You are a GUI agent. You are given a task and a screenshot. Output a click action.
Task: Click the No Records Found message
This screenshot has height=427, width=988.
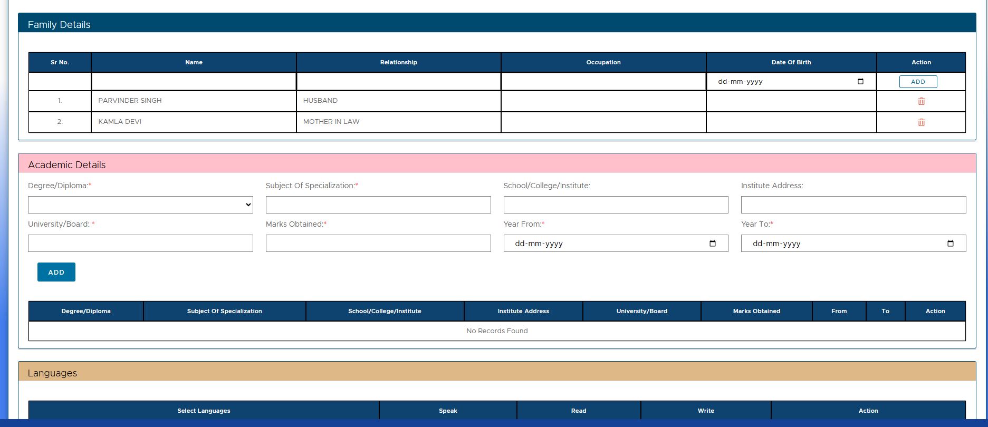(497, 331)
